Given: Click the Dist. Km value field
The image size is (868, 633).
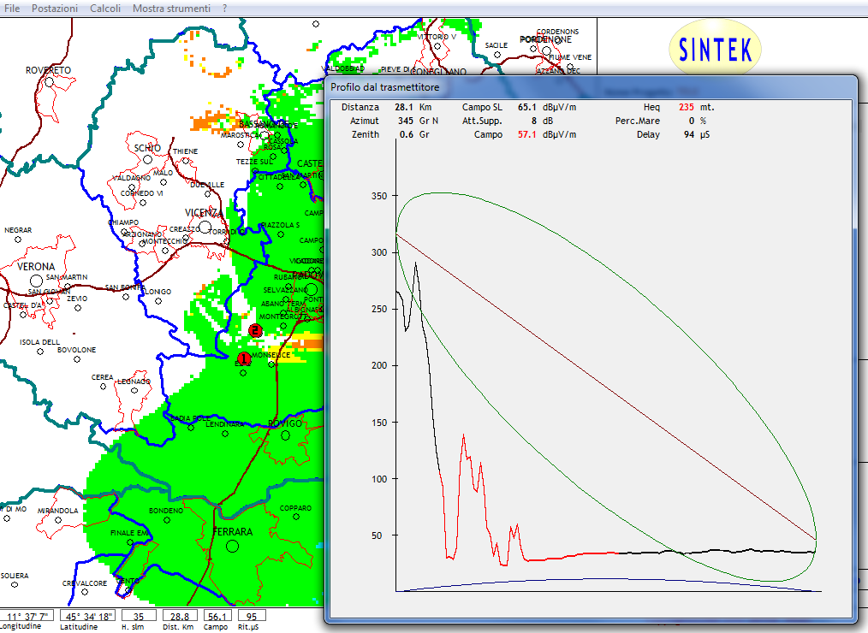Looking at the screenshot, I should pyautogui.click(x=180, y=615).
